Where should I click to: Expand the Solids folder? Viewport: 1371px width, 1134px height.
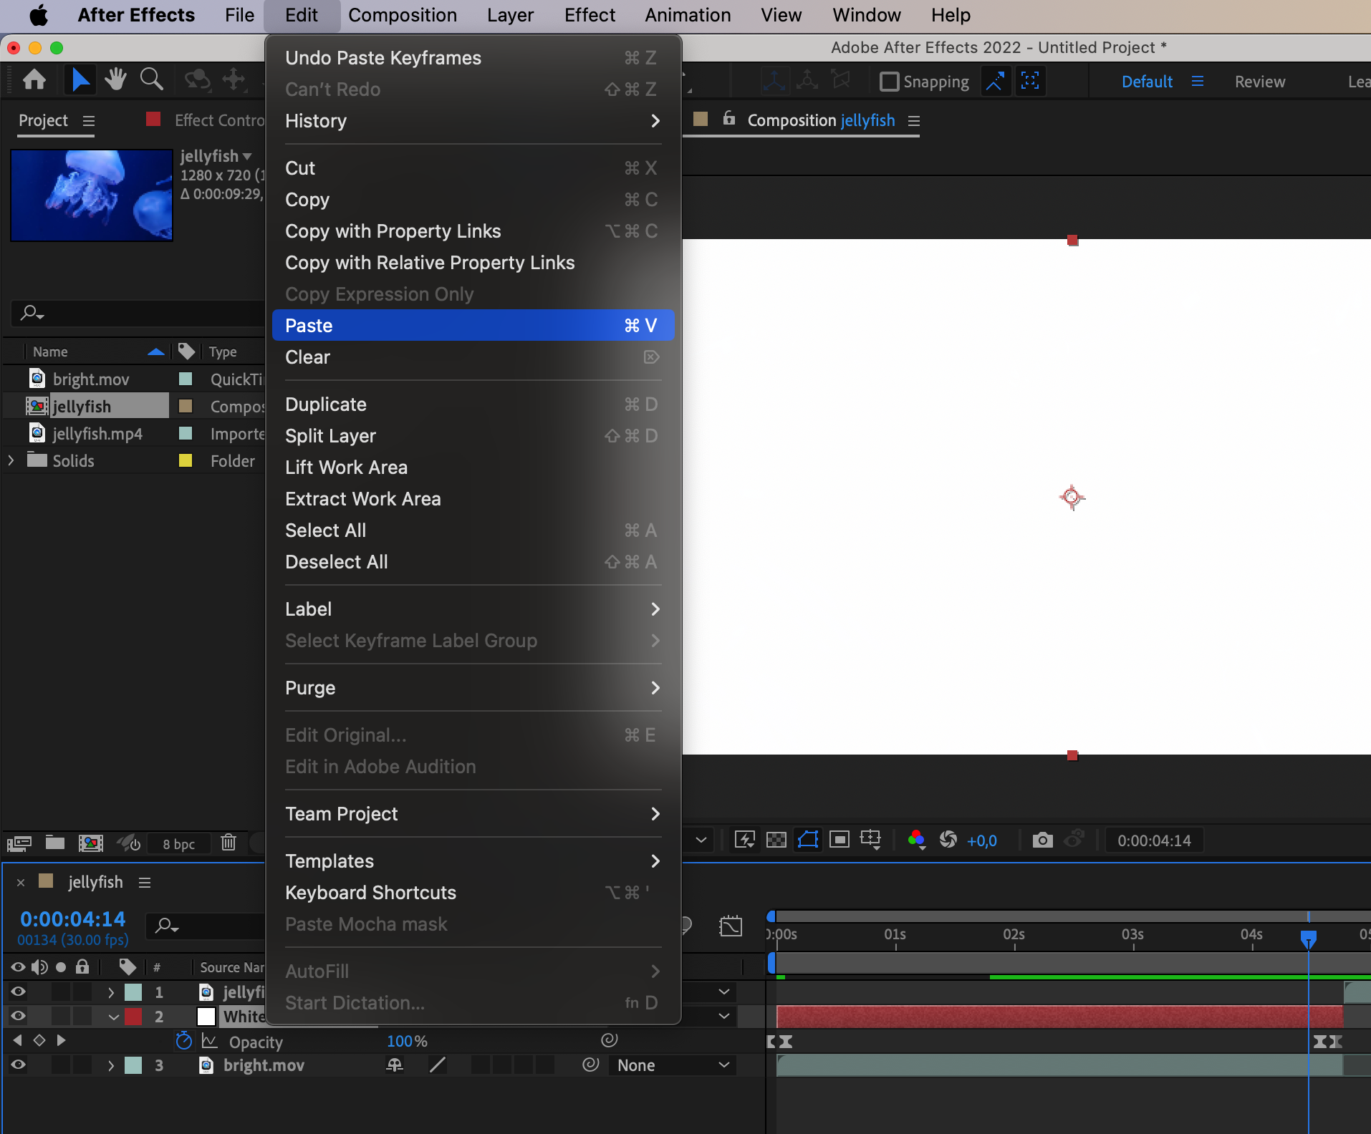click(x=11, y=461)
